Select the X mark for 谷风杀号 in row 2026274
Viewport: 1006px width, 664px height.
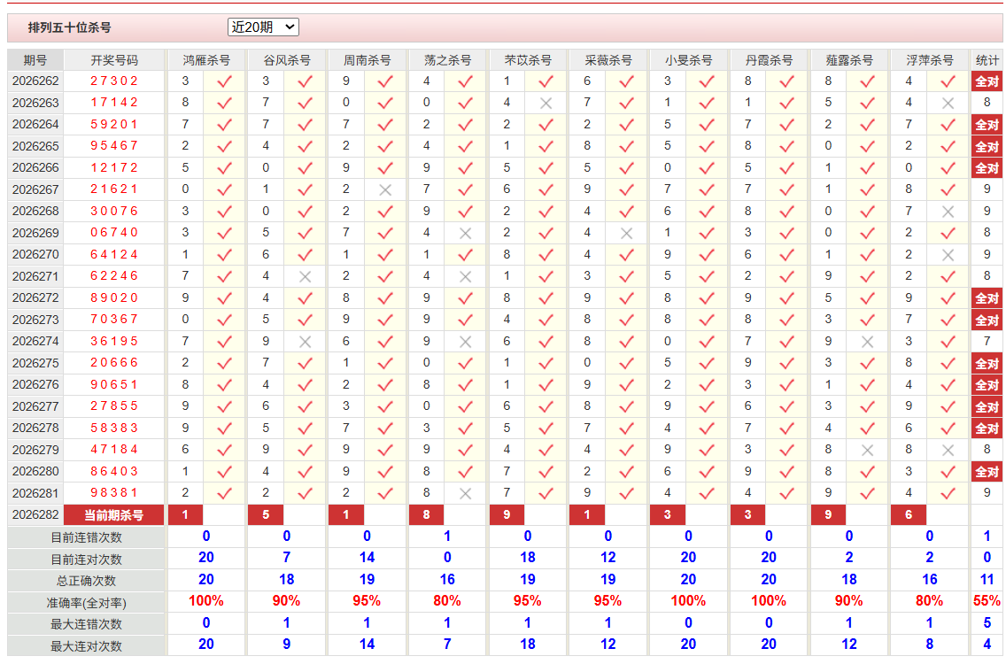305,342
